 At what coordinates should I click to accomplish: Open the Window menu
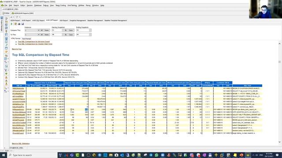[x=95, y=5]
